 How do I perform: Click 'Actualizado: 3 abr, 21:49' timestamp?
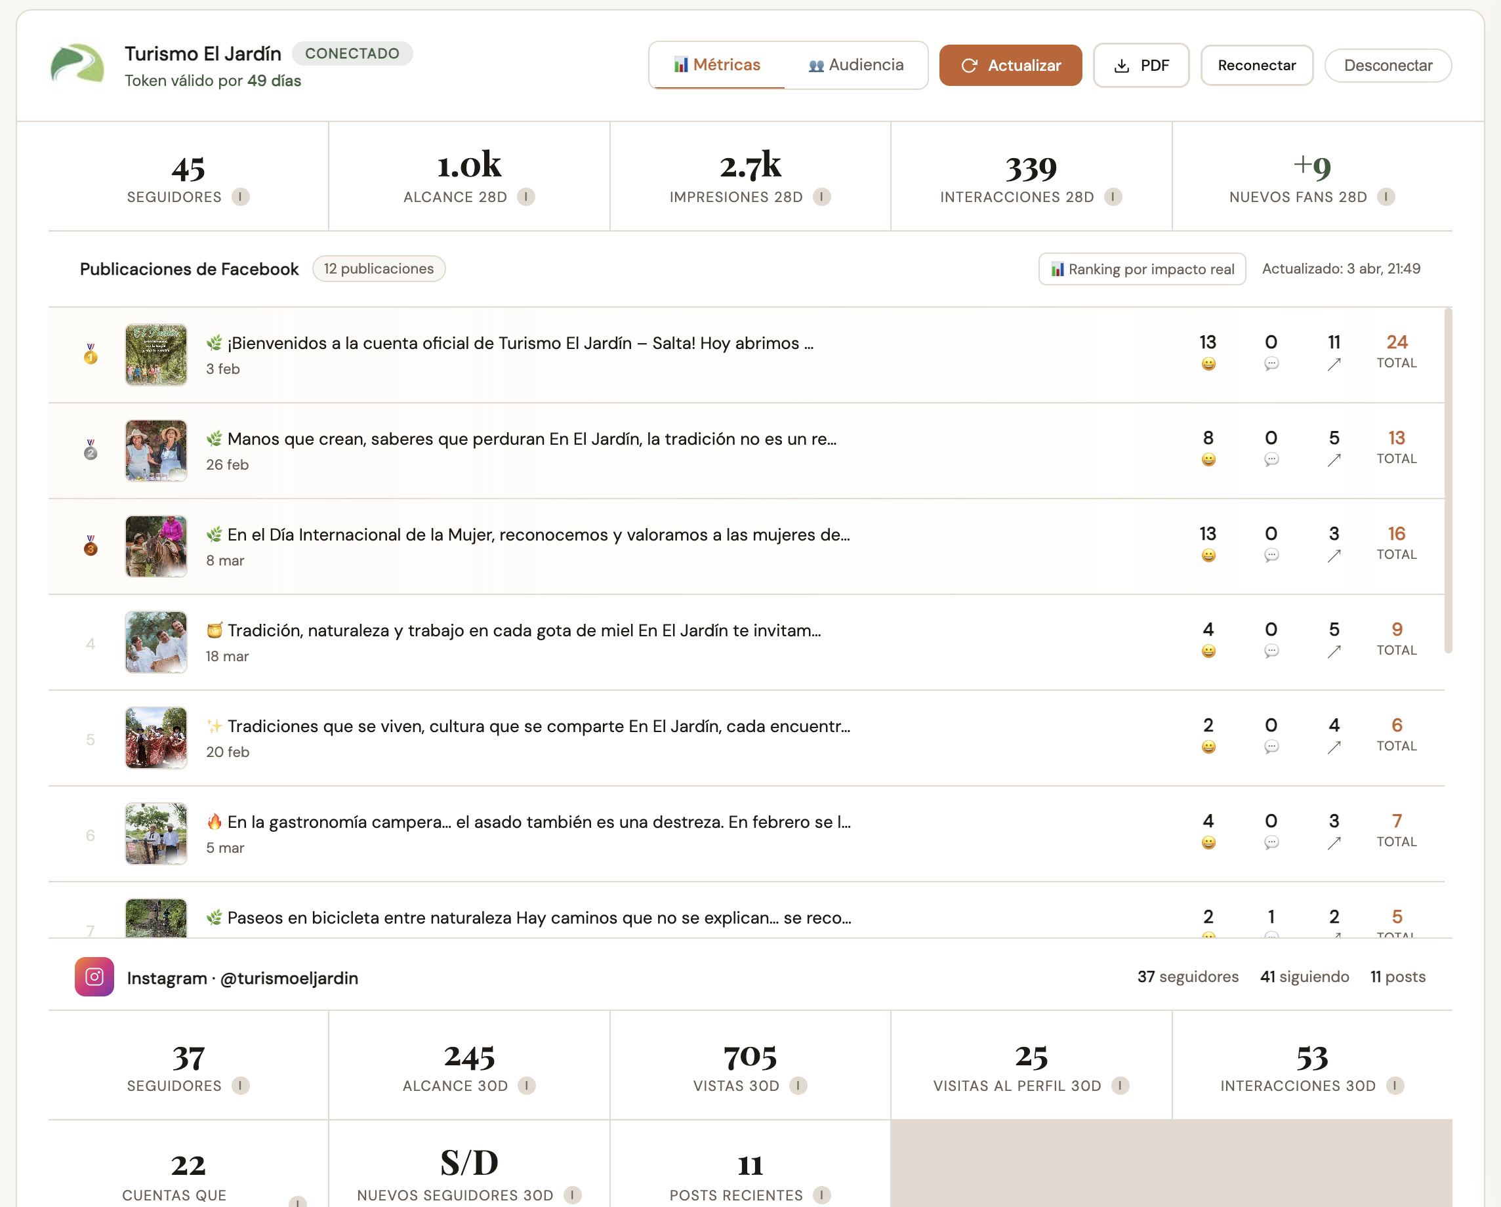(1342, 269)
